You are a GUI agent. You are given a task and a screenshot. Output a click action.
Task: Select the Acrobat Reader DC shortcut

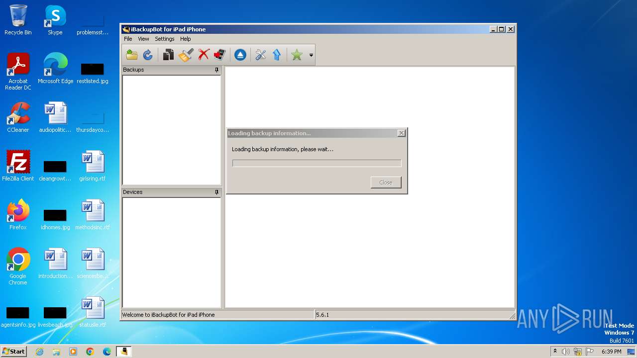click(18, 72)
